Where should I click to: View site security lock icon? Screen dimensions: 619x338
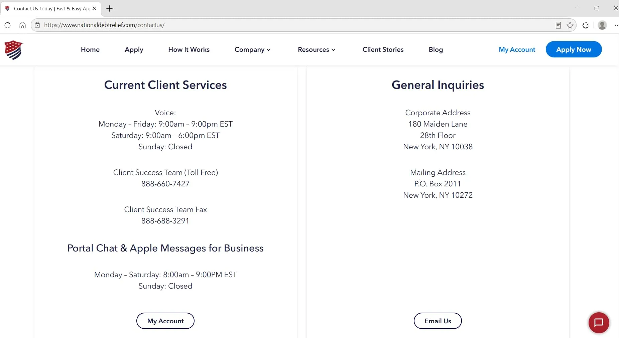[x=37, y=25]
